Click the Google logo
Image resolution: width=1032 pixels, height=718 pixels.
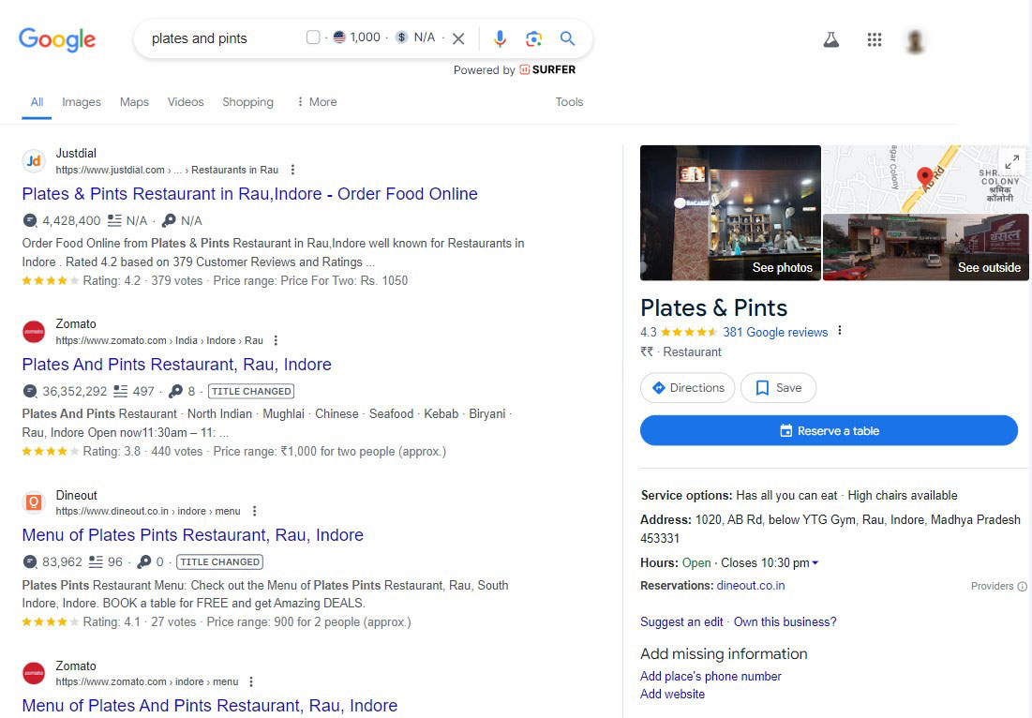(x=57, y=39)
